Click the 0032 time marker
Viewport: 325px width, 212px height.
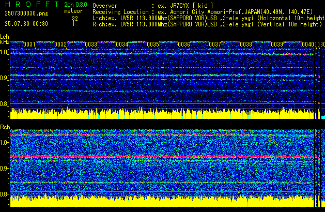[x=60, y=44]
